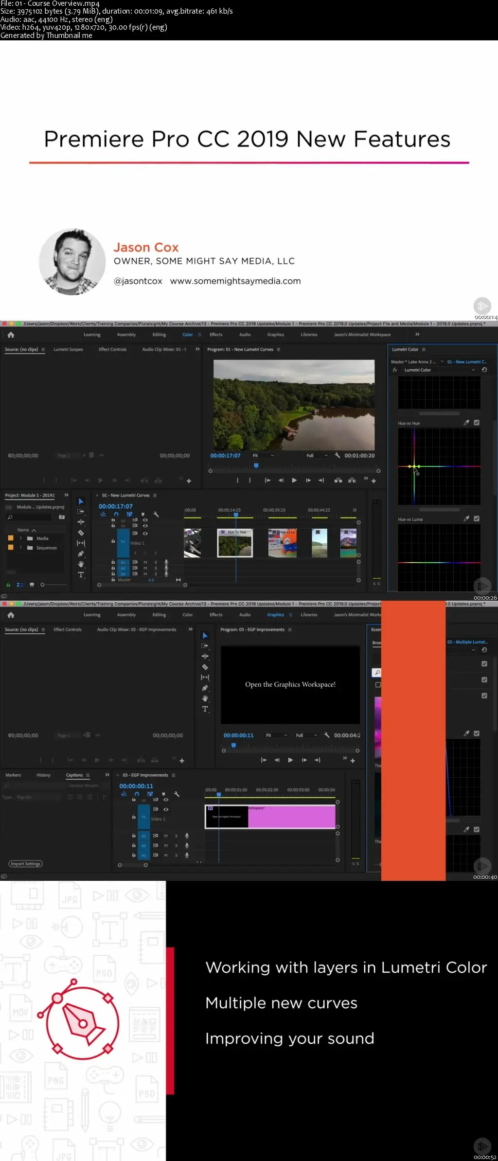The width and height of the screenshot is (498, 1161).
Task: Pick the Hue vs Hue eyedropper
Action: pos(466,423)
